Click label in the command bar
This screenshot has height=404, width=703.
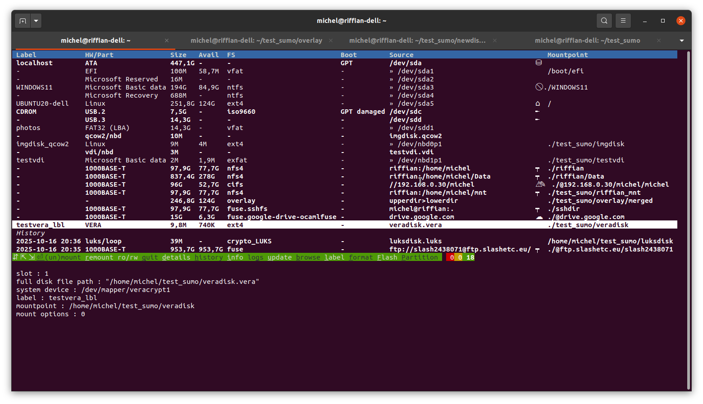tap(334, 257)
